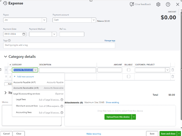Open the Payment Method dropdown

54,34
